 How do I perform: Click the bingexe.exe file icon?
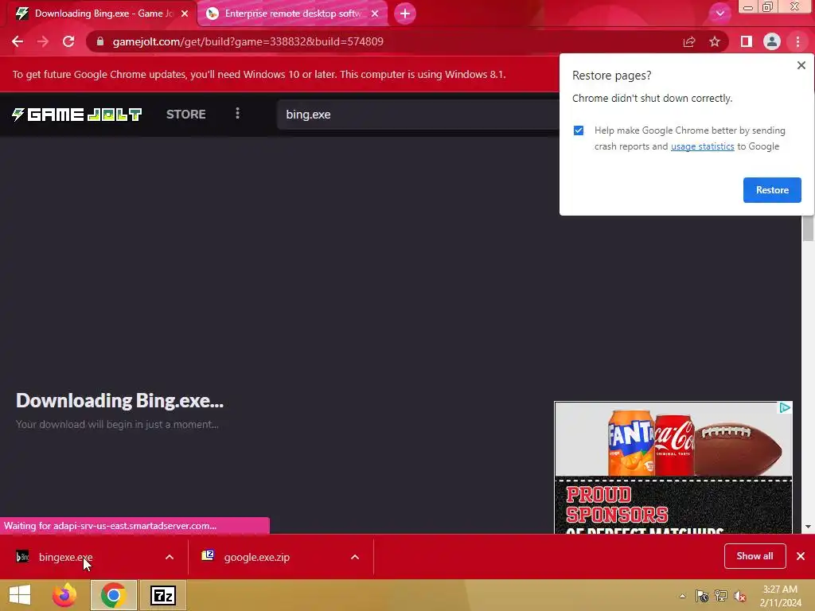pos(22,557)
